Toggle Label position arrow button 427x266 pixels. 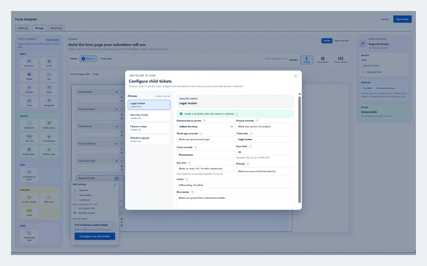pyautogui.click(x=76, y=195)
